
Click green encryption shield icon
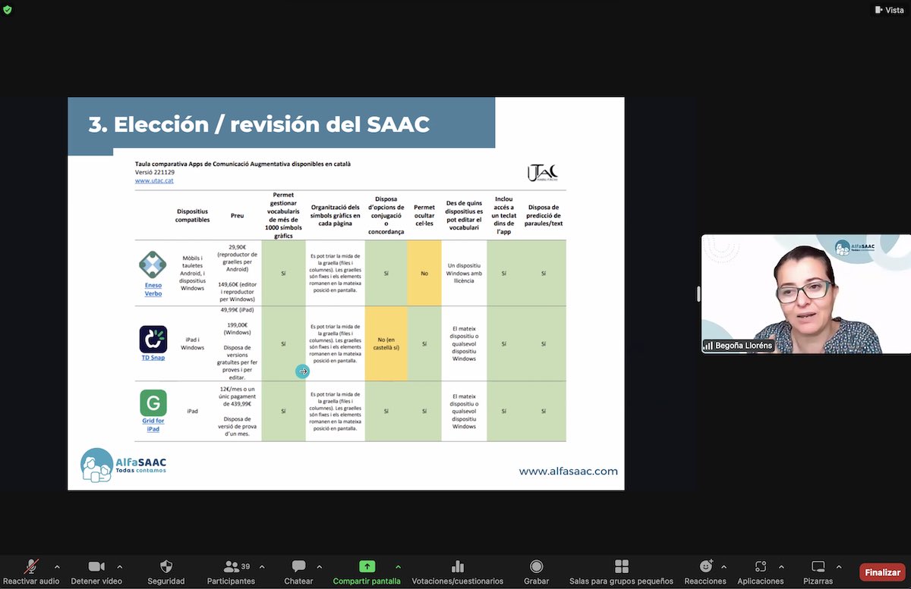[x=8, y=9]
